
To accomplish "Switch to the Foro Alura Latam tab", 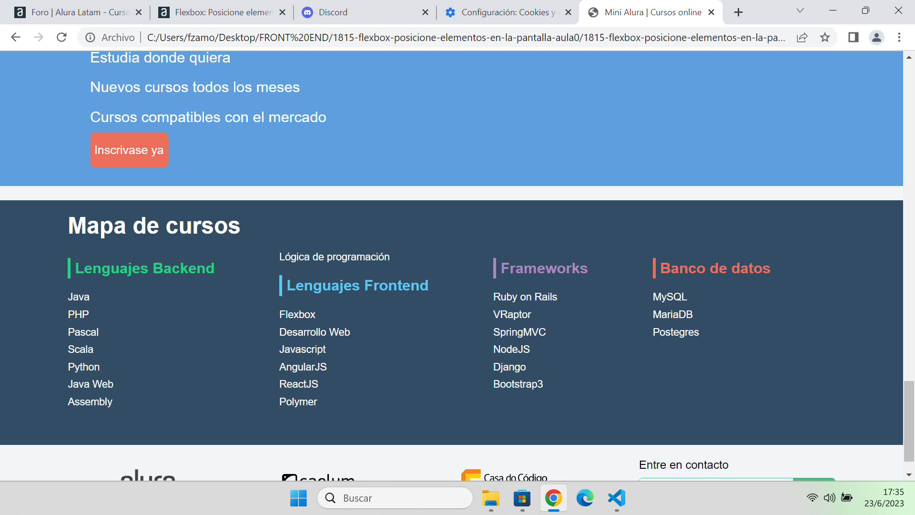I will click(x=76, y=12).
